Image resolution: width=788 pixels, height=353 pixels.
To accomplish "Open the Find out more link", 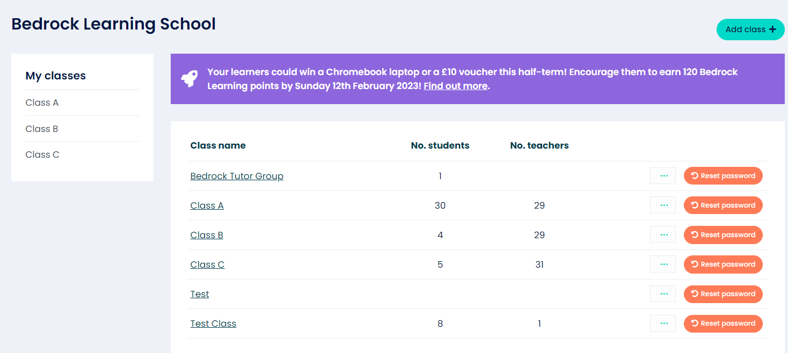I will click(x=455, y=86).
